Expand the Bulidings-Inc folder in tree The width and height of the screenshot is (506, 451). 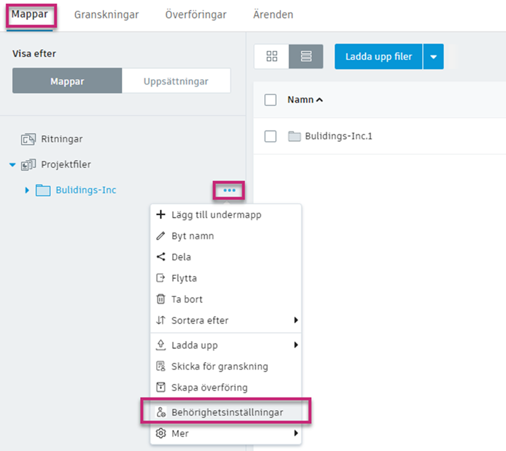[x=27, y=191]
